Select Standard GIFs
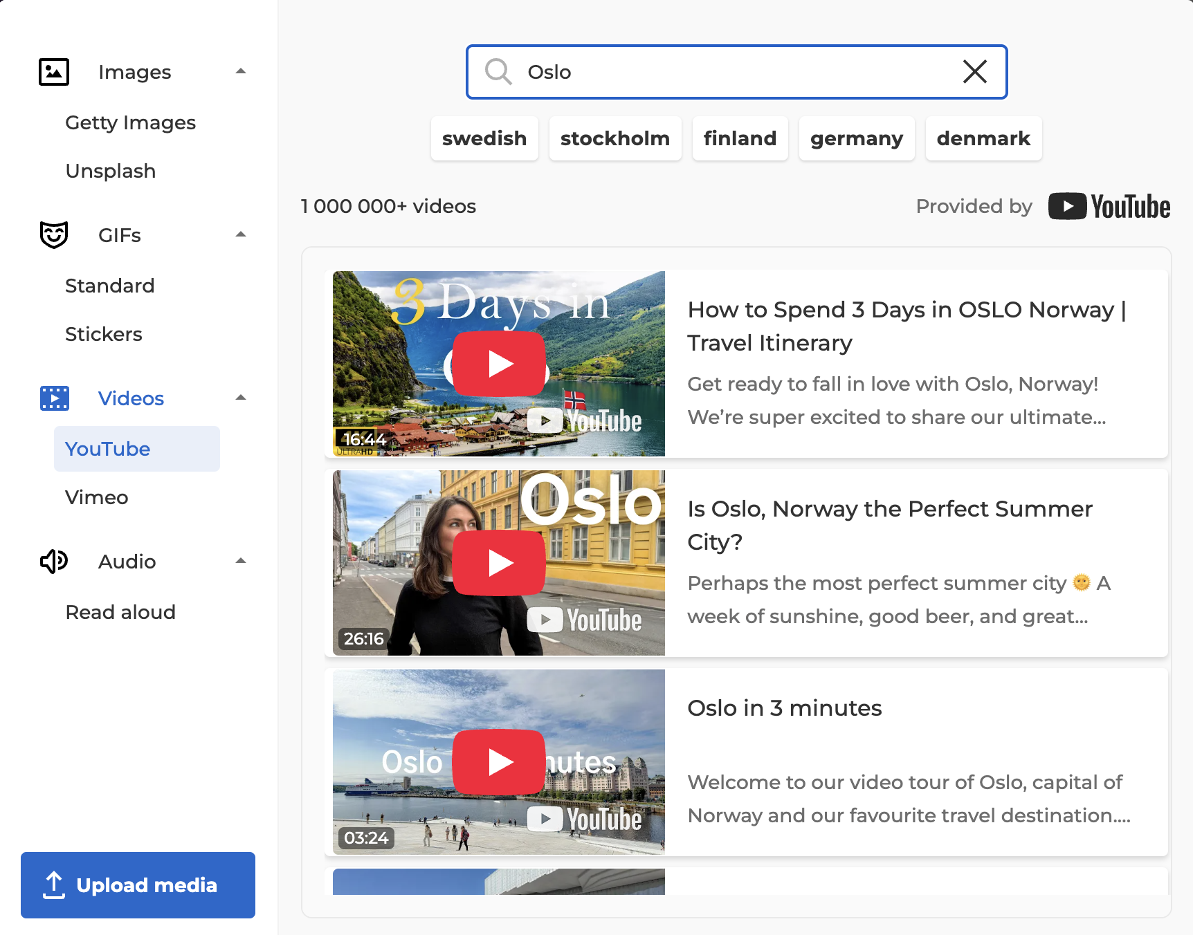The image size is (1193, 935). click(110, 286)
